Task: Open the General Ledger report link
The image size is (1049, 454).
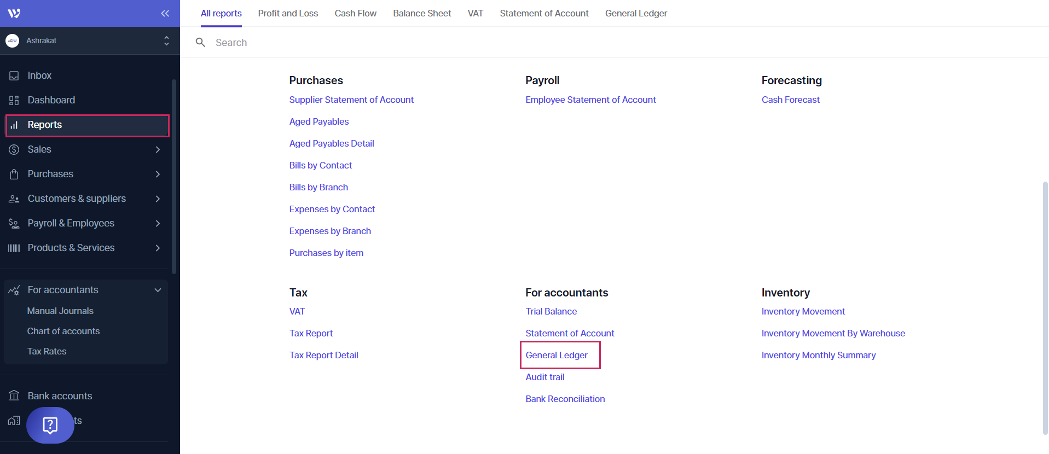Action: coord(557,355)
